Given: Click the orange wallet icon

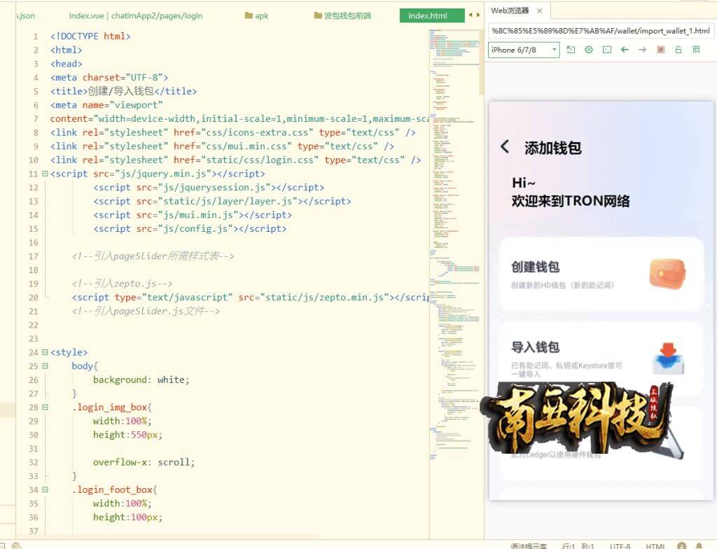Looking at the screenshot, I should pos(667,273).
